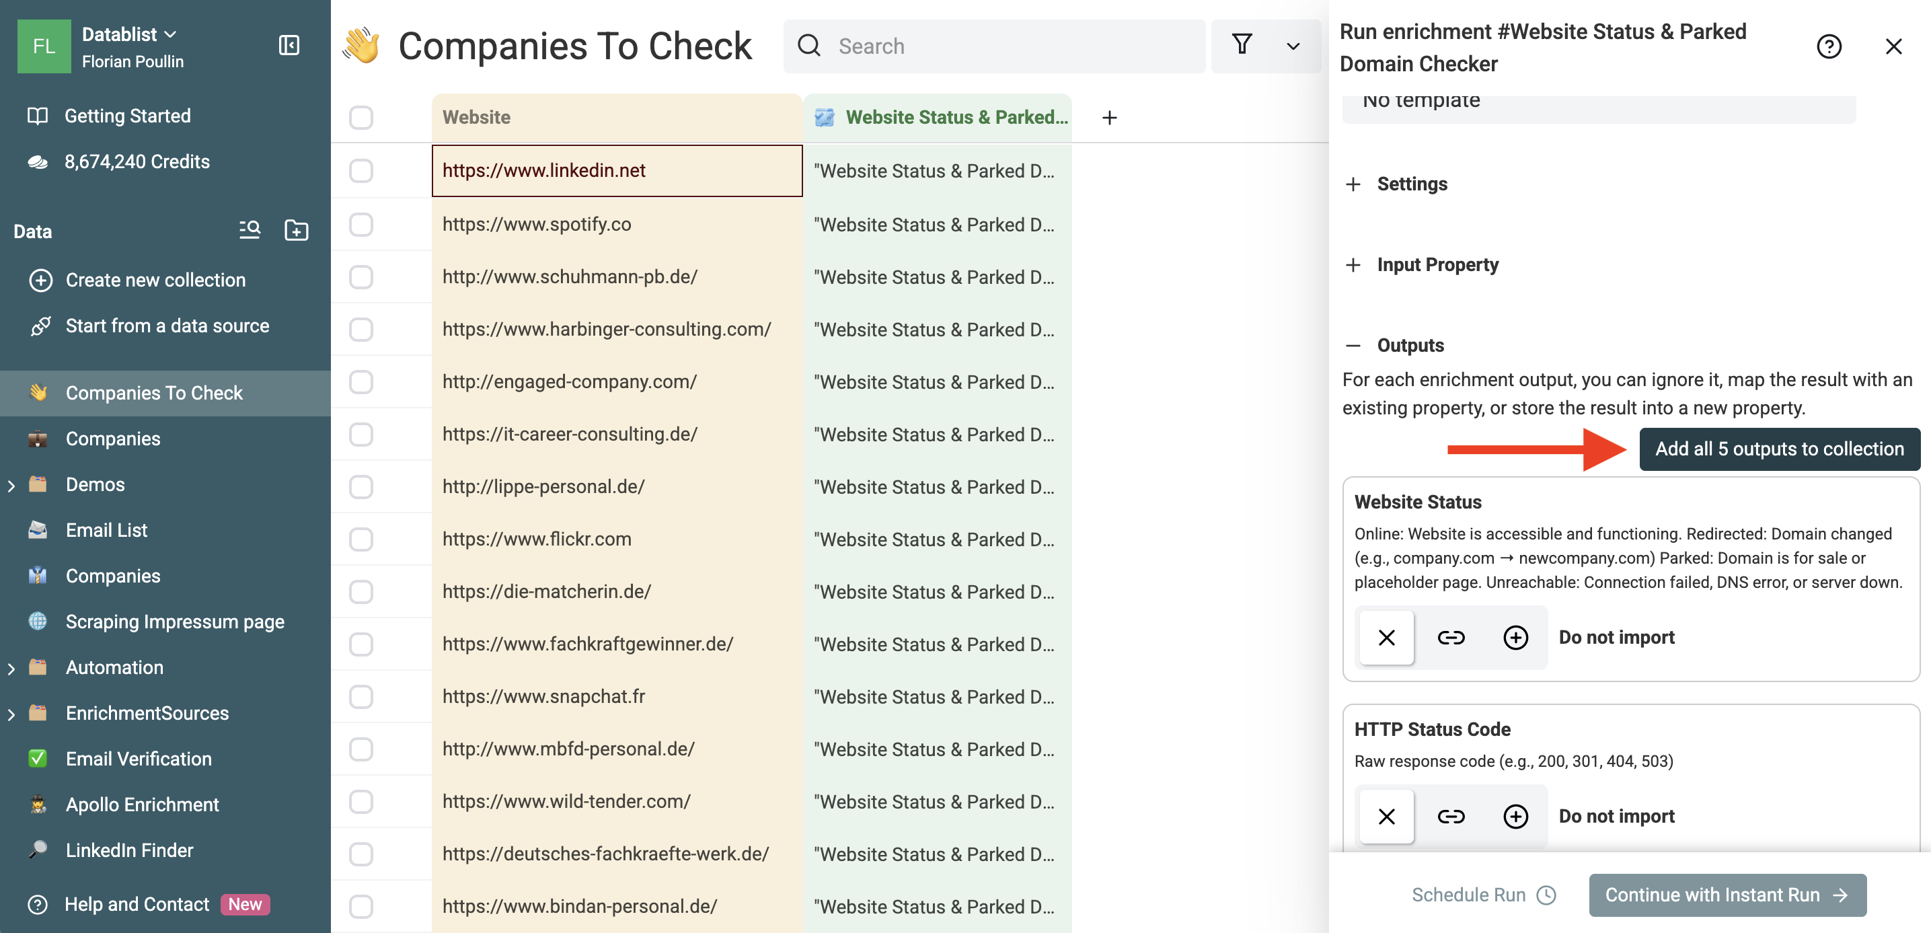The image size is (1931, 933).
Task: Click Add all 5 outputs to collection
Action: coord(1779,449)
